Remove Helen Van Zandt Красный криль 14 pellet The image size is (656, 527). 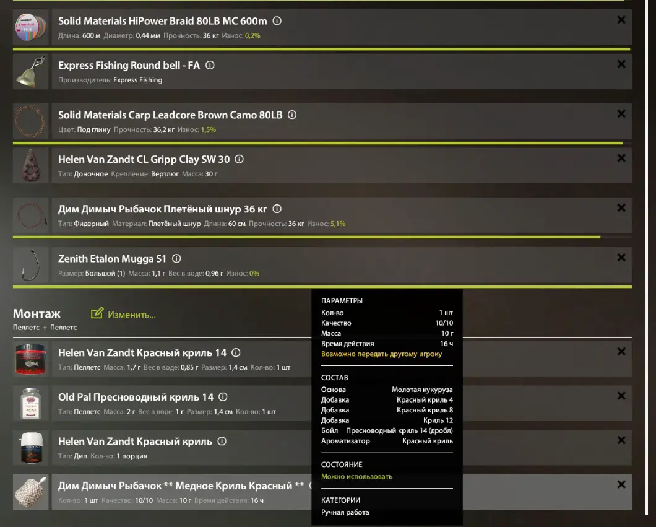(x=621, y=352)
